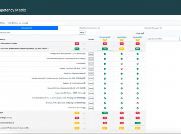The height and width of the screenshot is (134, 181).
Task: Click Harriet Carter's question mark on Support & Test Equipment
Action: point(122,83)
